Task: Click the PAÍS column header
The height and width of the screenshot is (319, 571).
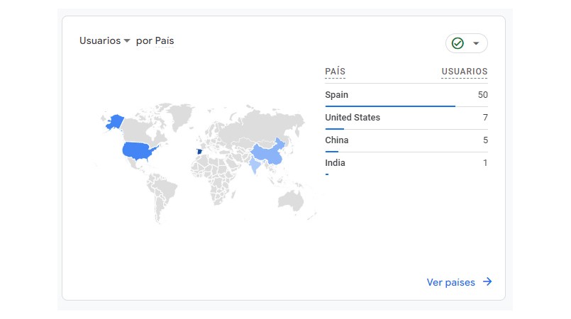Action: coord(335,72)
